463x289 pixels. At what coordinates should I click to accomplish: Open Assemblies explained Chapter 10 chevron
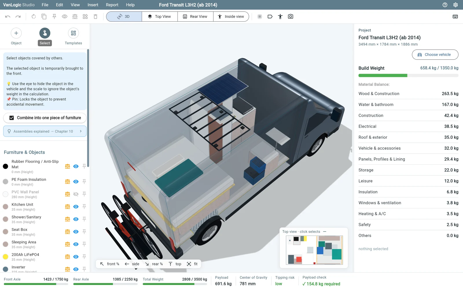point(81,131)
